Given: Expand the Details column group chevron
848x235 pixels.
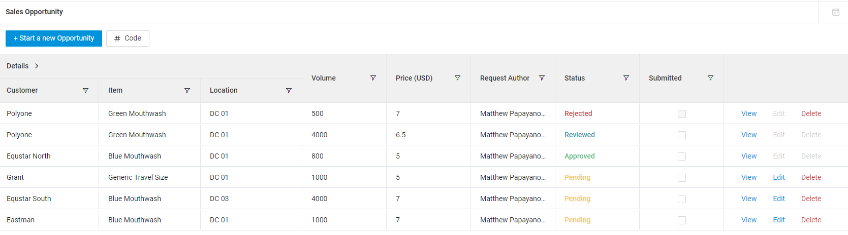Looking at the screenshot, I should pyautogui.click(x=37, y=66).
